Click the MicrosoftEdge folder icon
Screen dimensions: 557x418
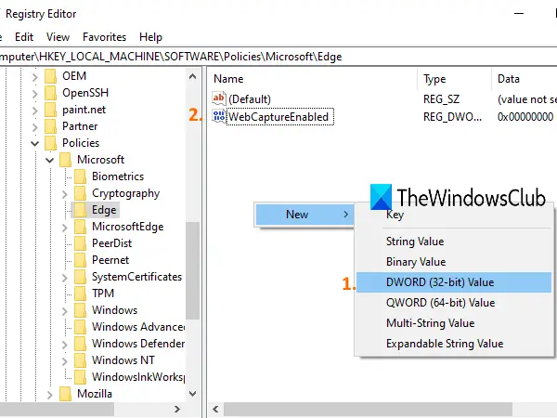(x=80, y=227)
